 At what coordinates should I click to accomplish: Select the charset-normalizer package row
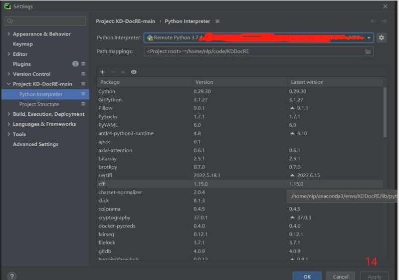click(x=240, y=192)
